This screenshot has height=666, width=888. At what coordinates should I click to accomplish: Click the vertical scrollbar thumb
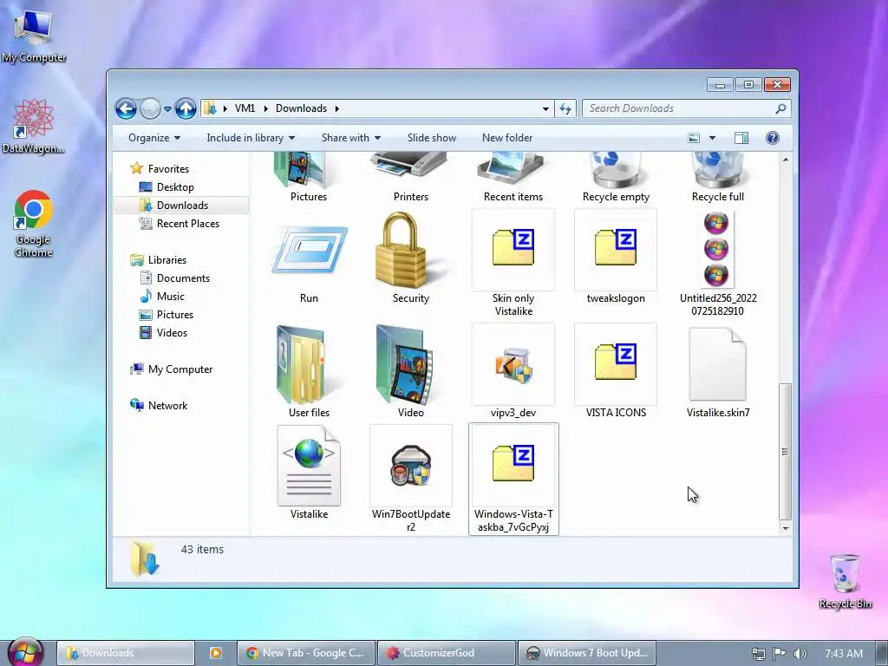pyautogui.click(x=785, y=451)
